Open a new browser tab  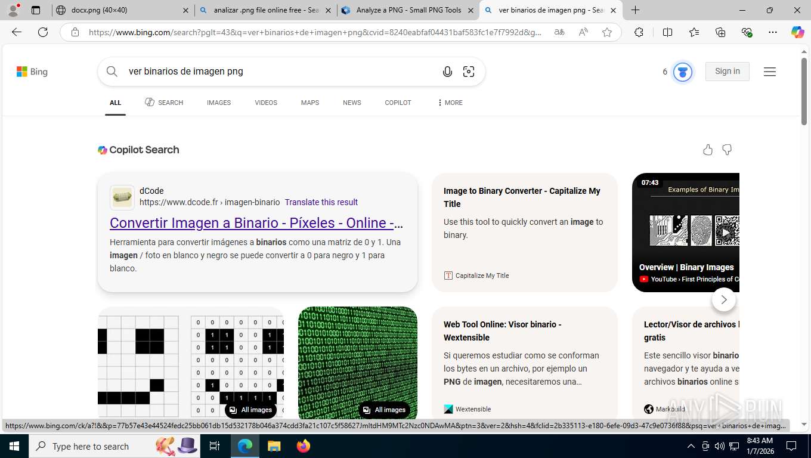coord(636,10)
